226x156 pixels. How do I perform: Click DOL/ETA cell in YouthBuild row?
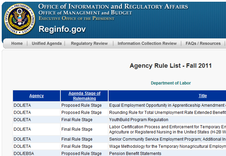(x=22, y=120)
